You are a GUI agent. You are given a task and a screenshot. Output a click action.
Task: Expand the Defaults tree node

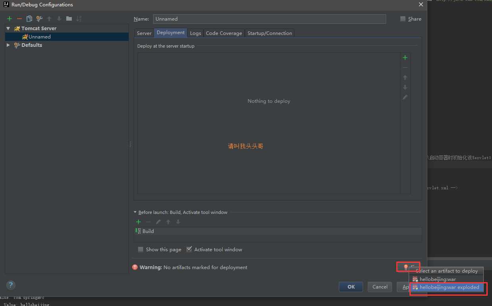click(x=8, y=45)
